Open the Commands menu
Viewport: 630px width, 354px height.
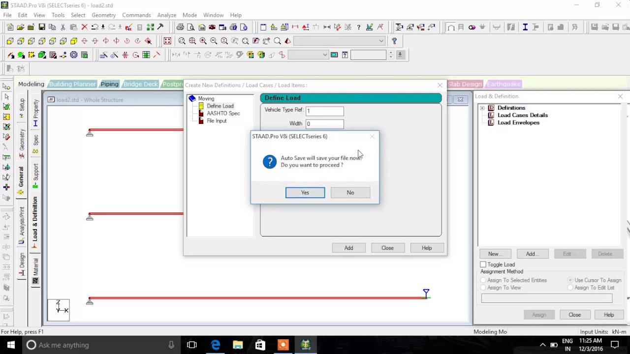click(x=136, y=15)
